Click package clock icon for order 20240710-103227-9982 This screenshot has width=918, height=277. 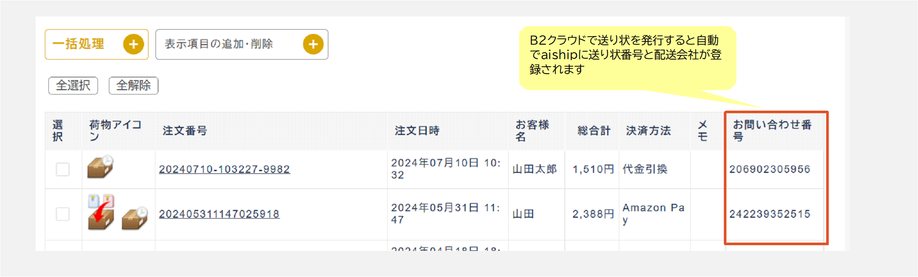pyautogui.click(x=101, y=167)
